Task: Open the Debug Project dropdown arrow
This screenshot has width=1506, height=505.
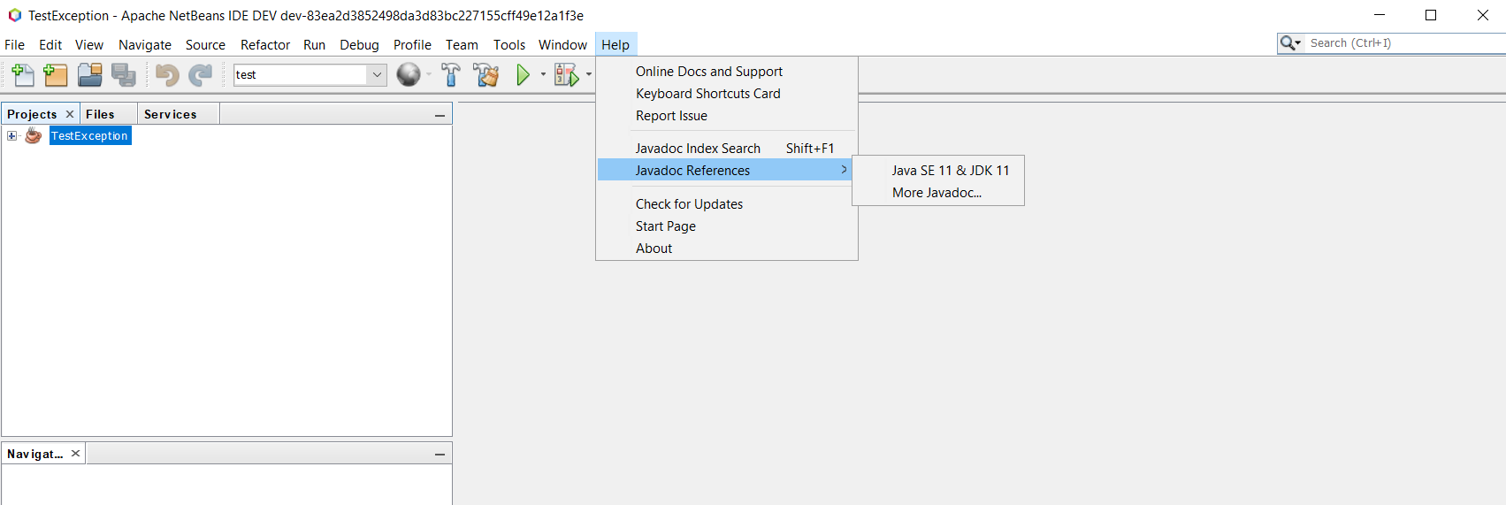Action: [x=589, y=75]
